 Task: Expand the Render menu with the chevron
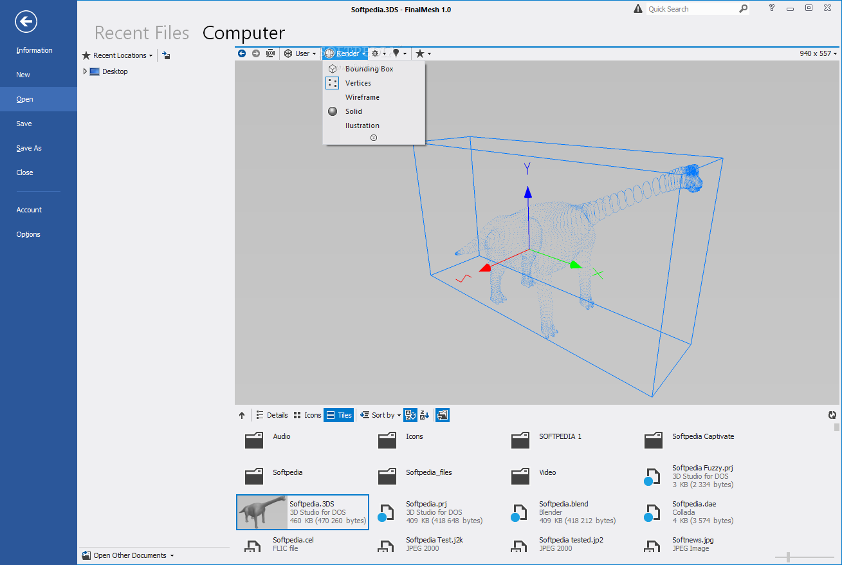[374, 138]
